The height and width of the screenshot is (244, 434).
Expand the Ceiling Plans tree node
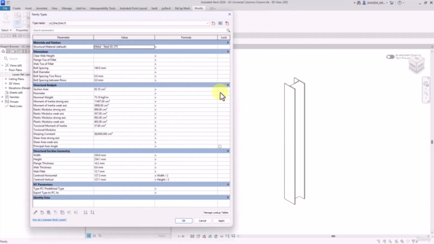6,79
